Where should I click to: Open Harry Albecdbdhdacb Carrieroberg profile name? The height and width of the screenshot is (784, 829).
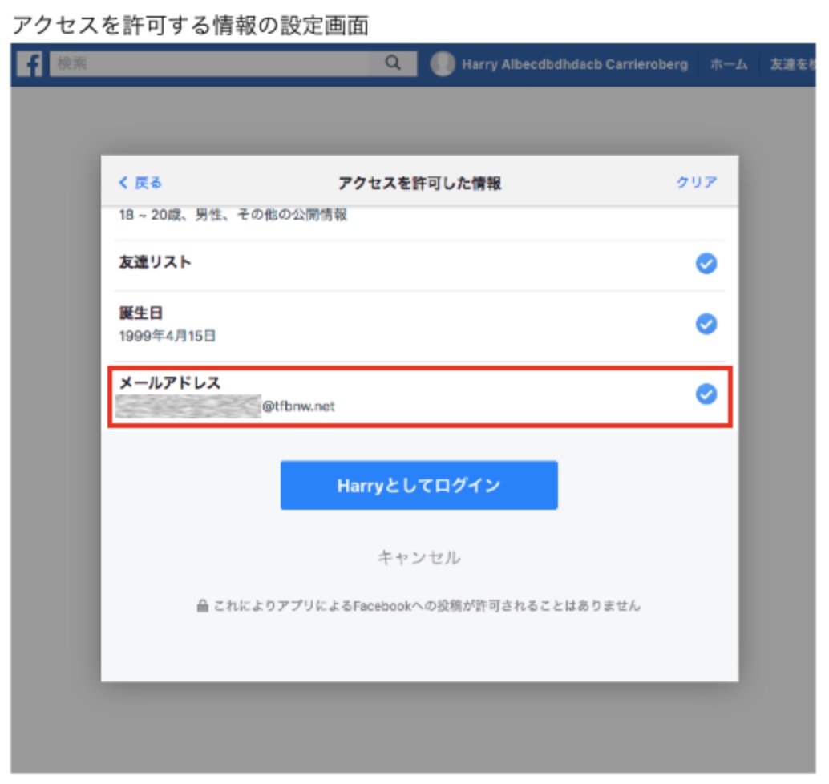click(574, 64)
